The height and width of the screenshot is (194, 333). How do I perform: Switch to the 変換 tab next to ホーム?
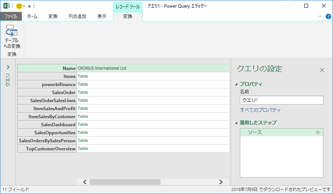[x=53, y=16]
